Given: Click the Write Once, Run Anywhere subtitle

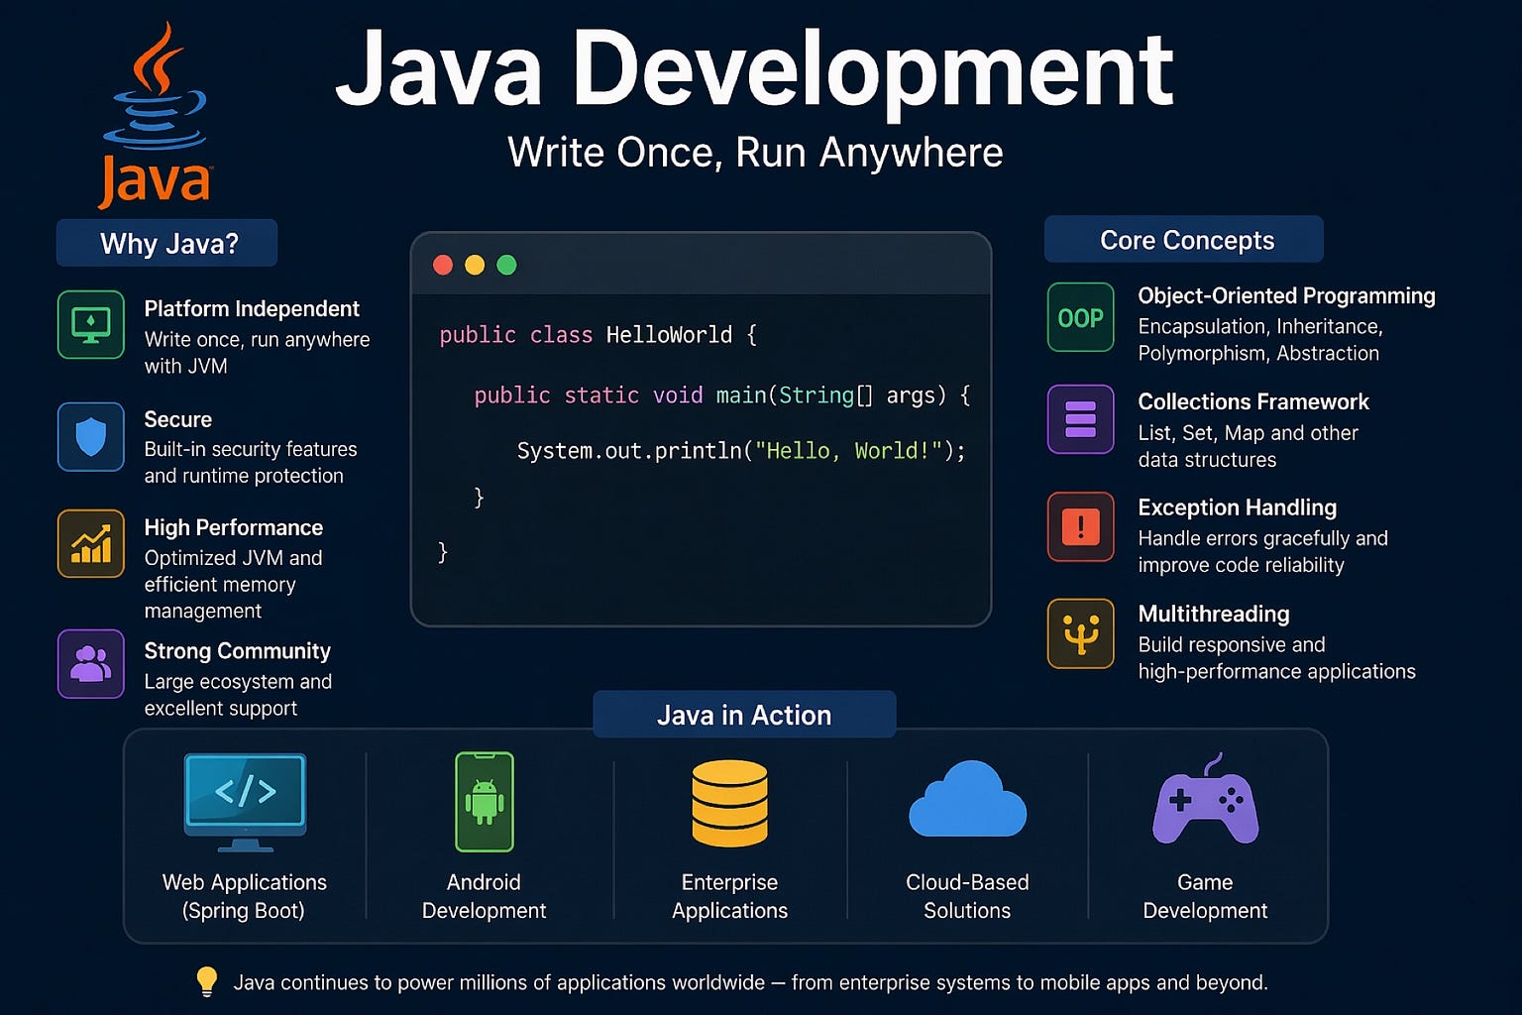Looking at the screenshot, I should (x=755, y=153).
